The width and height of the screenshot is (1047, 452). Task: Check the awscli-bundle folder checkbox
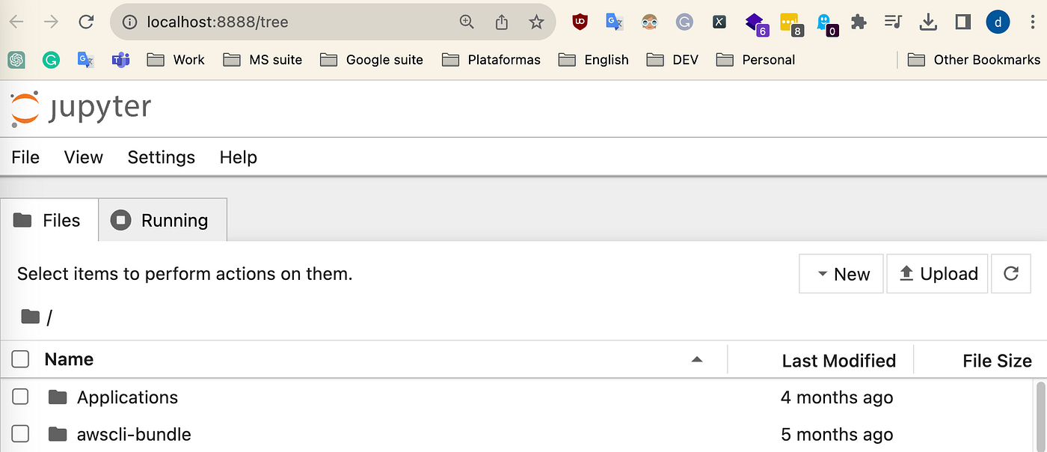(20, 433)
